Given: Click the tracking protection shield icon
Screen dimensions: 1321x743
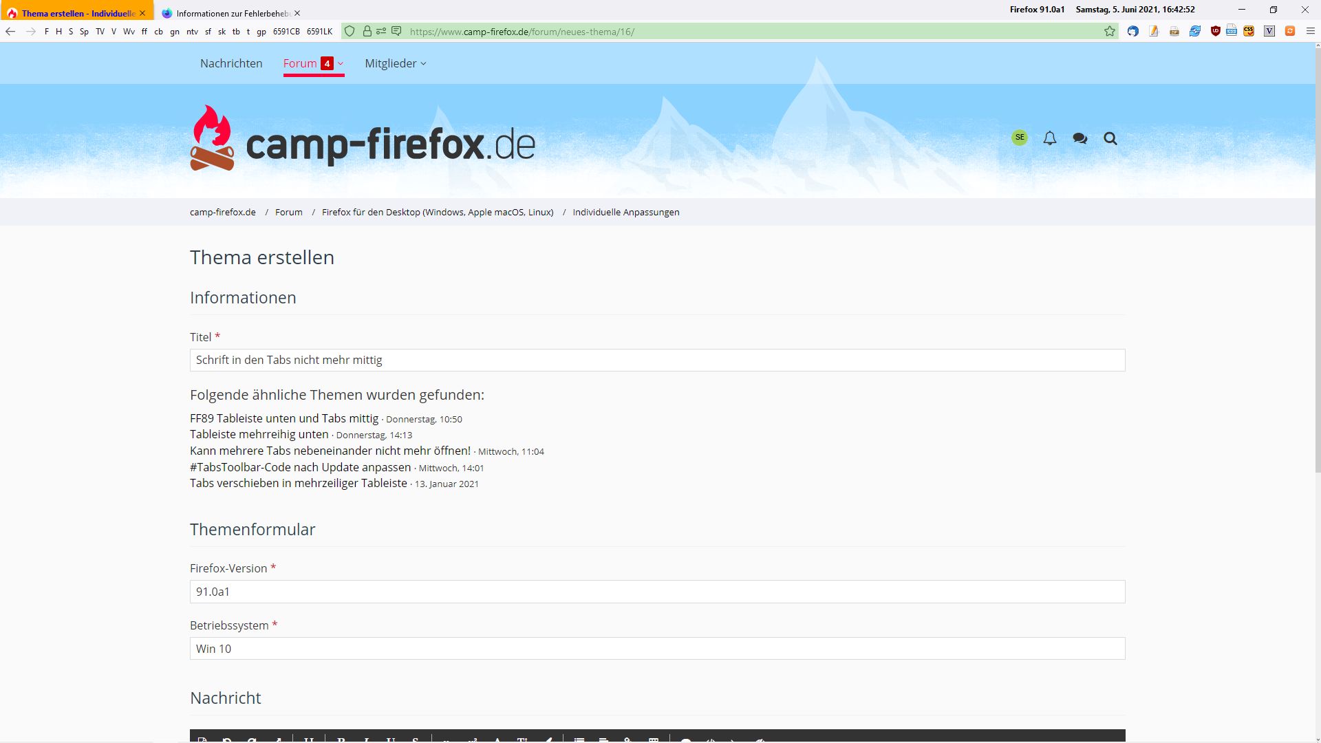Looking at the screenshot, I should tap(350, 31).
